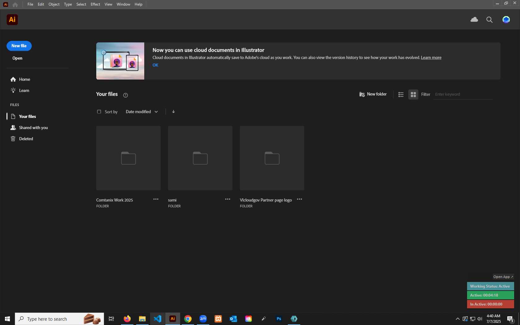Follow the Learn more link
Screen dimensions: 520x325
click(431, 58)
